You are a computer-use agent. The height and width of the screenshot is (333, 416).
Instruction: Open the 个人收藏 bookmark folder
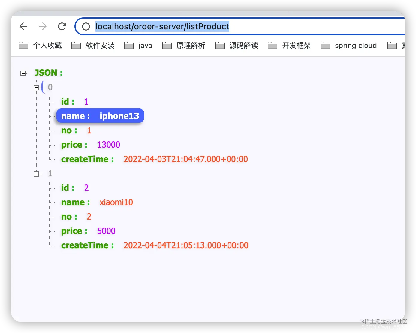click(40, 46)
